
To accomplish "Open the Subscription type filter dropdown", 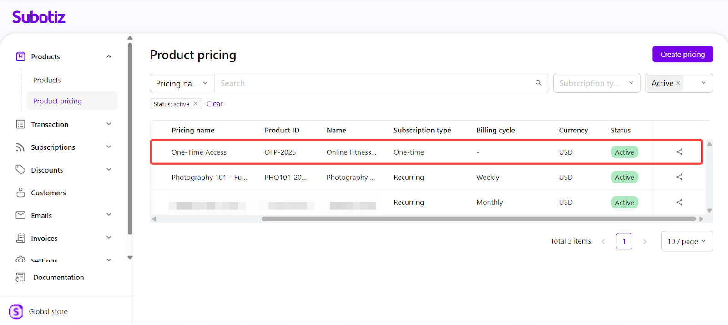I will (x=597, y=83).
